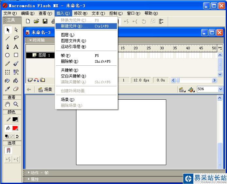
Task: Select the Paint Bucket tool
Action: click(16, 80)
